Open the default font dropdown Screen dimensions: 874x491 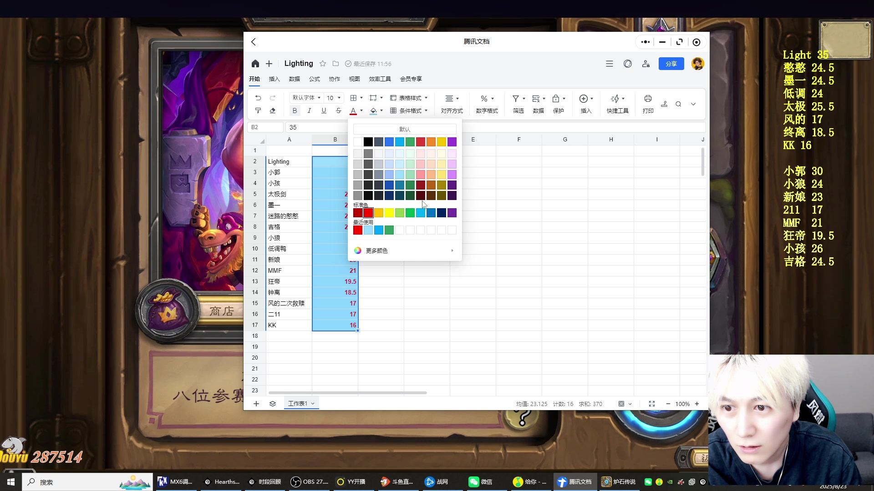pos(306,98)
